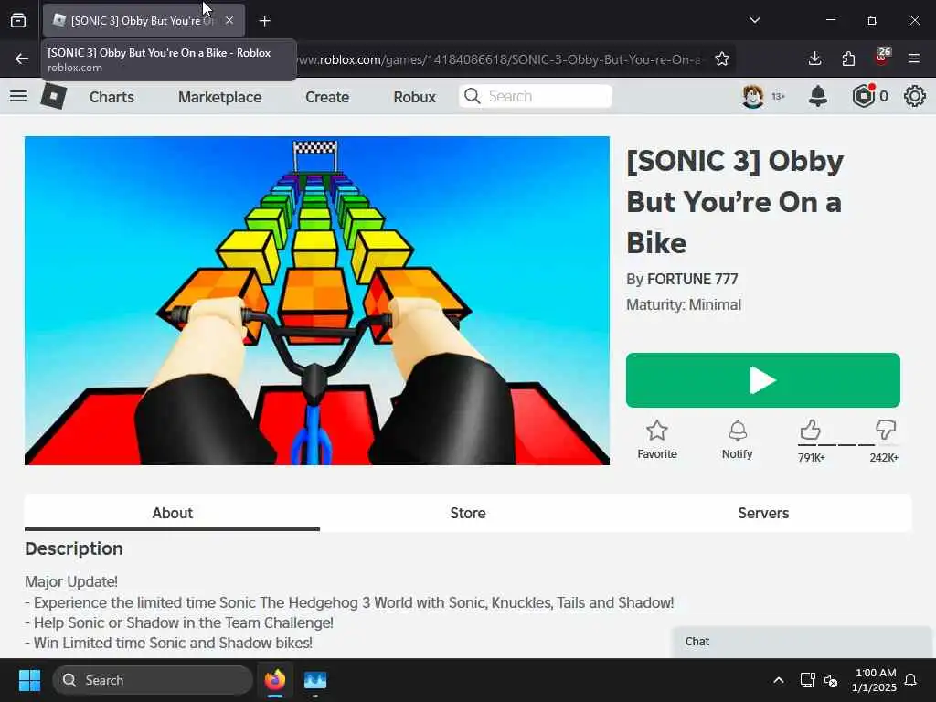Screen dimensions: 936x702
Task: Click the game title heading text
Action: pyautogui.click(x=736, y=202)
